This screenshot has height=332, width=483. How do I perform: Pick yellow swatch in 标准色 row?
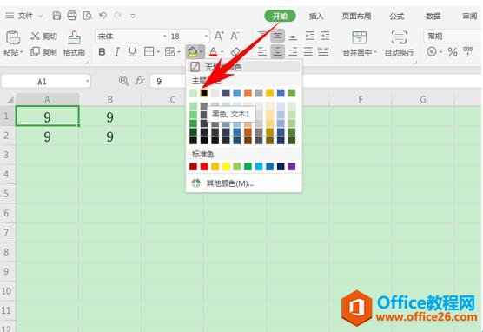click(226, 167)
